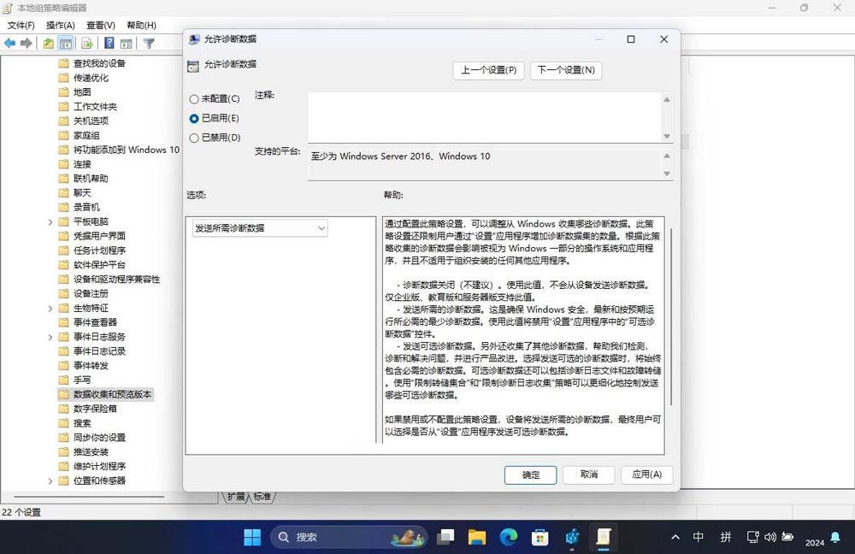Image resolution: width=855 pixels, height=554 pixels.
Task: Select the 已启用 radio button
Action: coord(193,118)
